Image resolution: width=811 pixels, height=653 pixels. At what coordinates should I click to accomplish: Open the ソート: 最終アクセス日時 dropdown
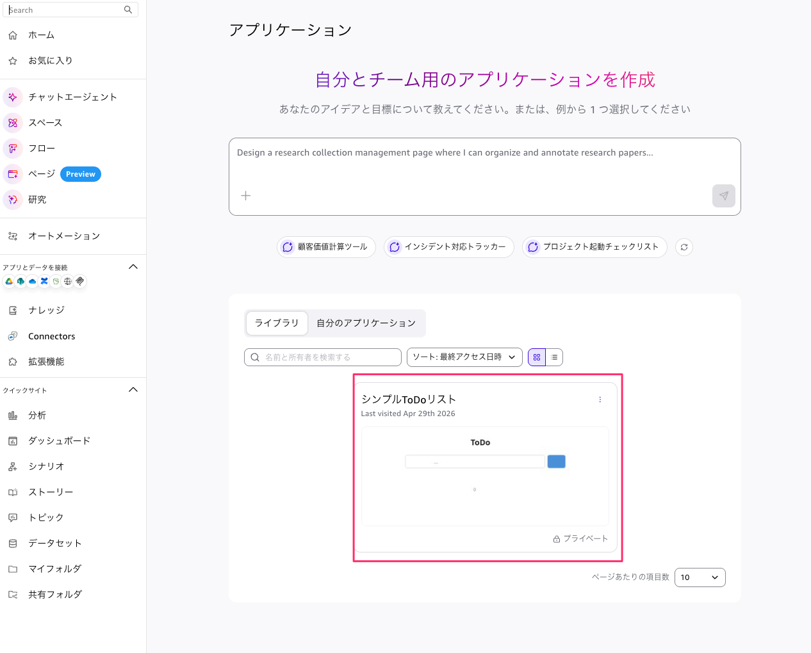pos(464,357)
